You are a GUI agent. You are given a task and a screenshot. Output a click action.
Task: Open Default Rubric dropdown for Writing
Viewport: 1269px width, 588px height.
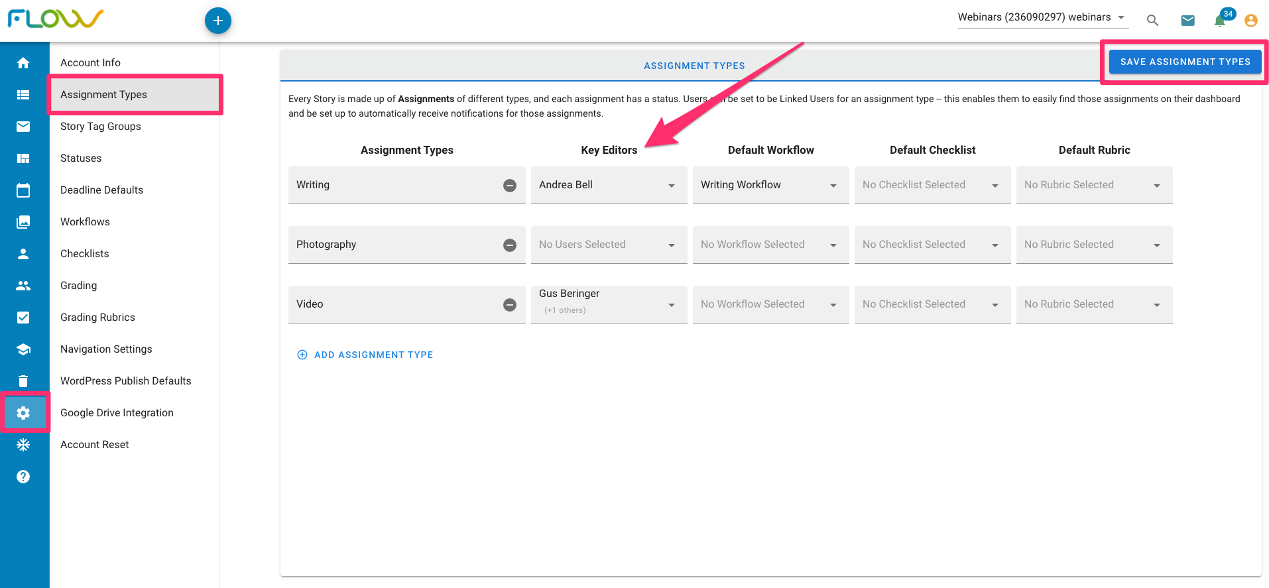tap(1094, 185)
